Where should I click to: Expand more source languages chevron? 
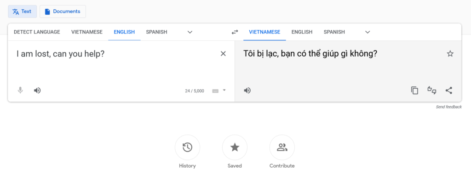(x=190, y=32)
